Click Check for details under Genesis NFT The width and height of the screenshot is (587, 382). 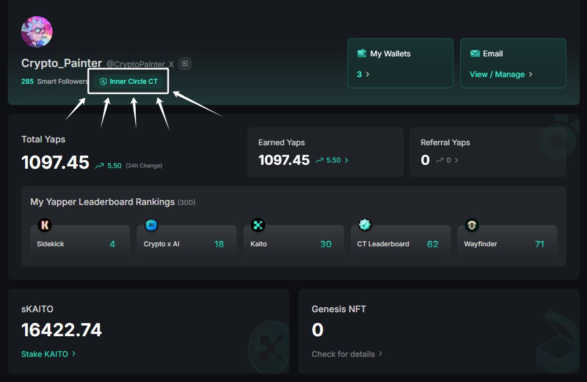[x=343, y=354]
